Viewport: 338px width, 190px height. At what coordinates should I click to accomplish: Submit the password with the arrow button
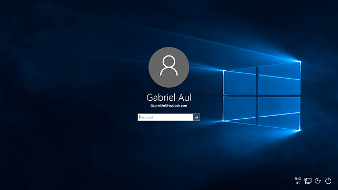(196, 117)
